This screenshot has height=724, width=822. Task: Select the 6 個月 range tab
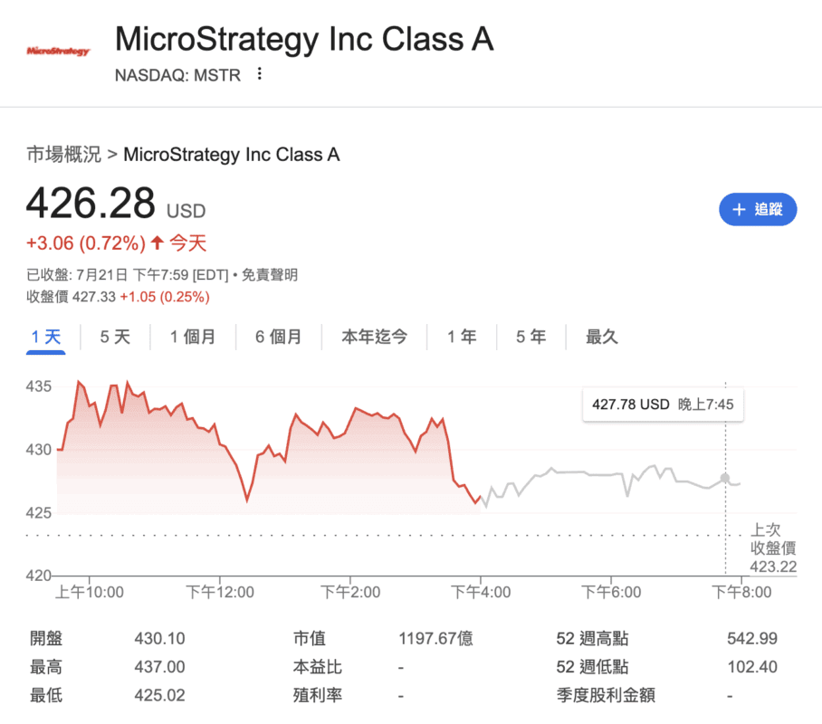(x=278, y=337)
